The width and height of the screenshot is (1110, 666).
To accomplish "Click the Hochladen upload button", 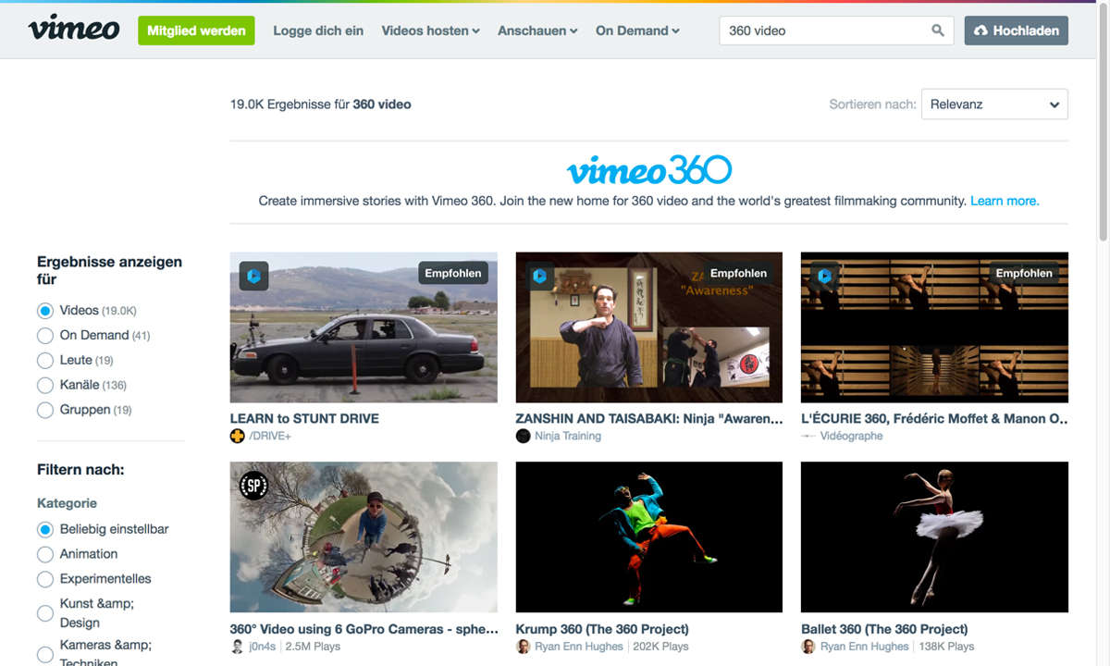I will click(1016, 31).
